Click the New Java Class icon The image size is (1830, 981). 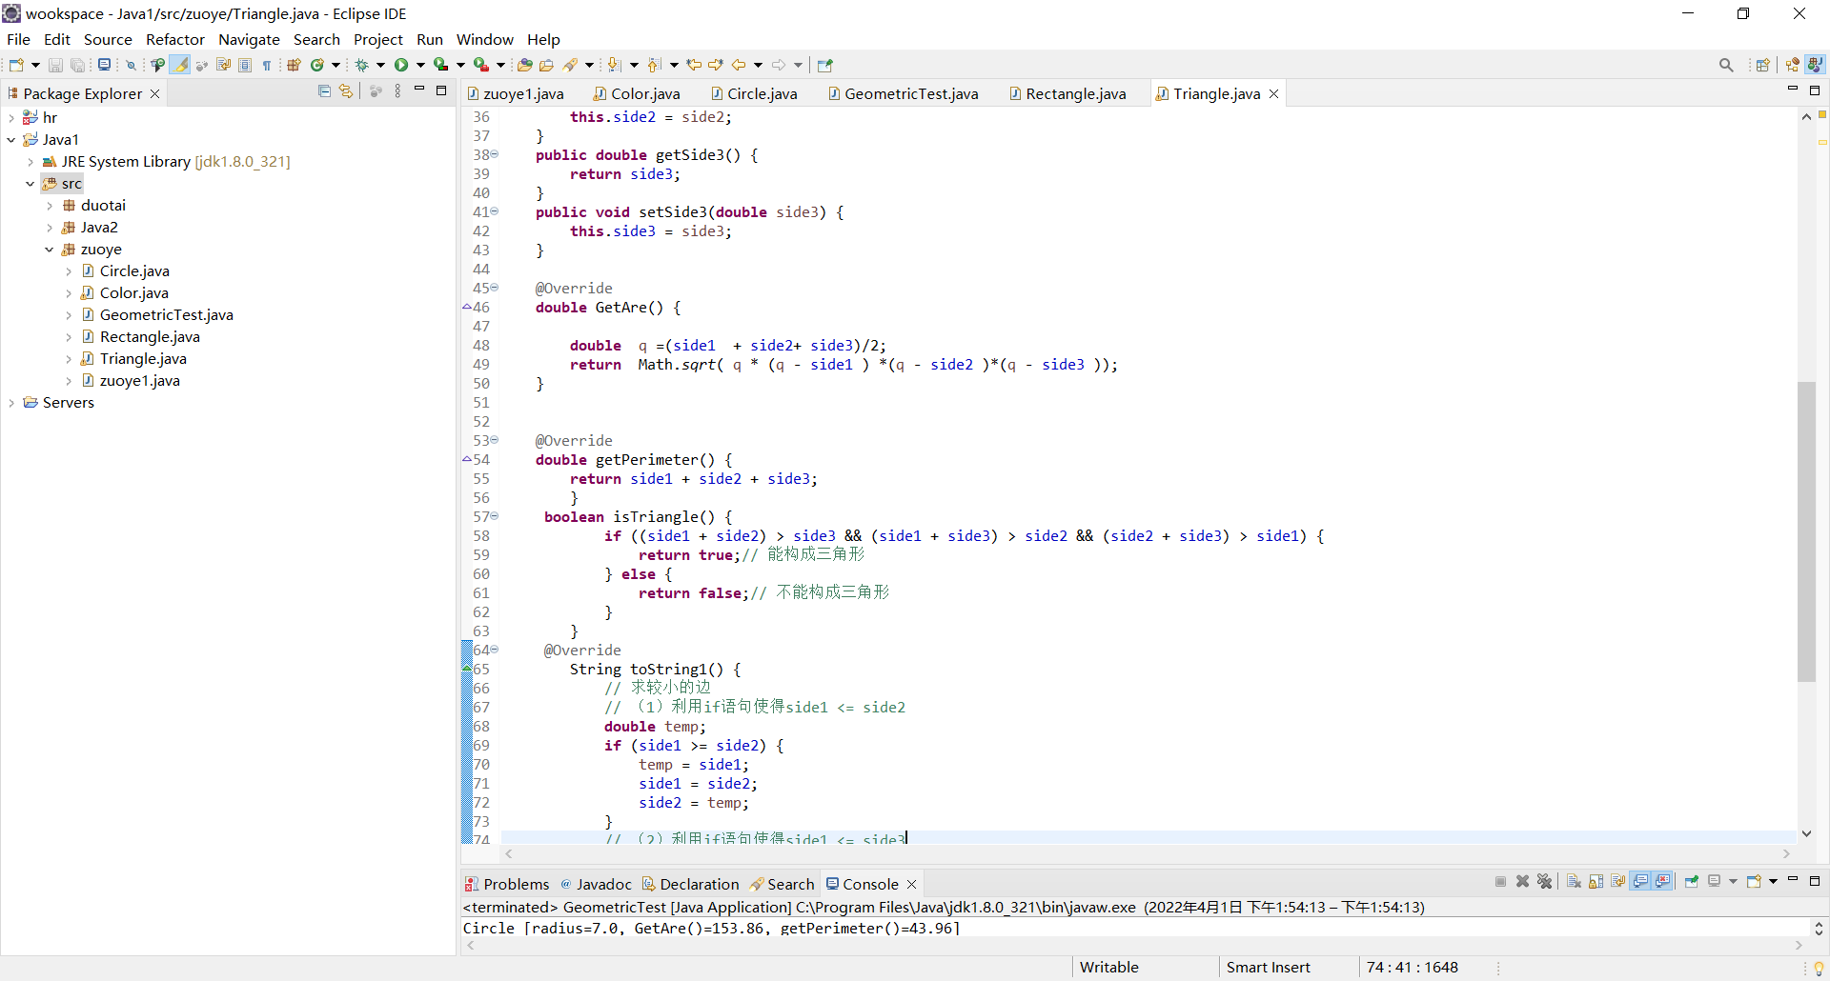pos(317,65)
